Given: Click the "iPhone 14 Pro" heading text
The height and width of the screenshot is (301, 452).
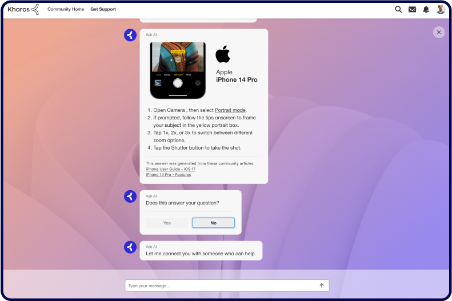Looking at the screenshot, I should click(x=237, y=80).
